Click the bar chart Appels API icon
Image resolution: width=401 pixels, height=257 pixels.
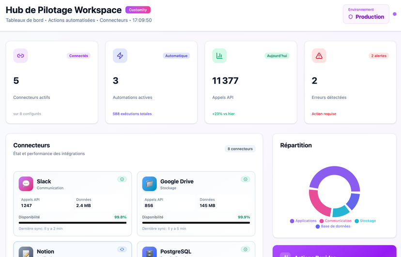[219, 56]
